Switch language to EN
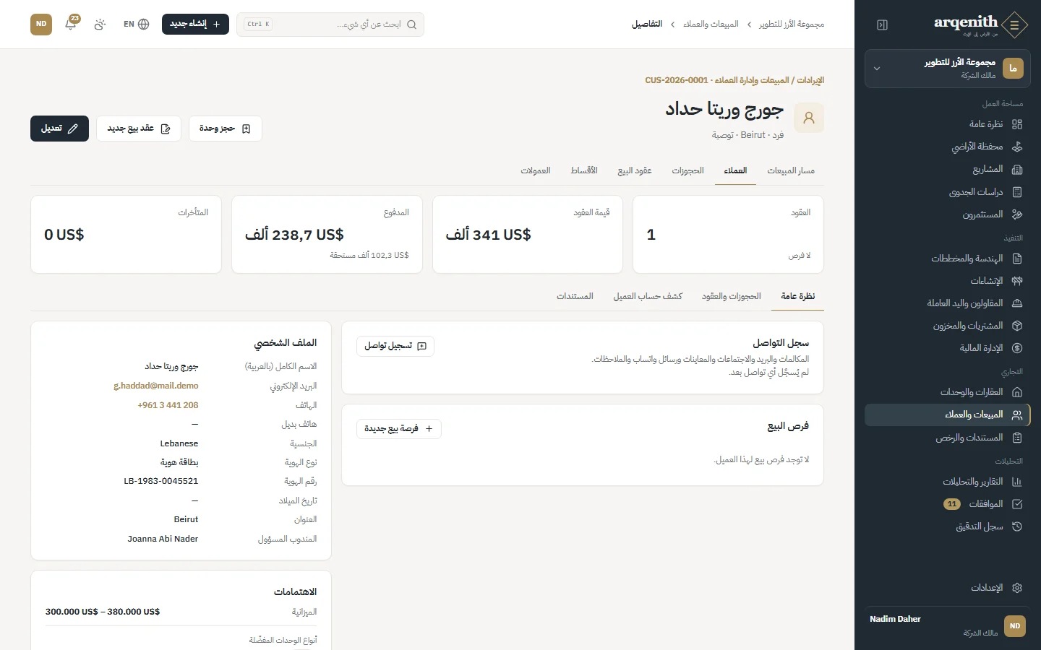This screenshot has width=1041, height=650. coord(136,24)
